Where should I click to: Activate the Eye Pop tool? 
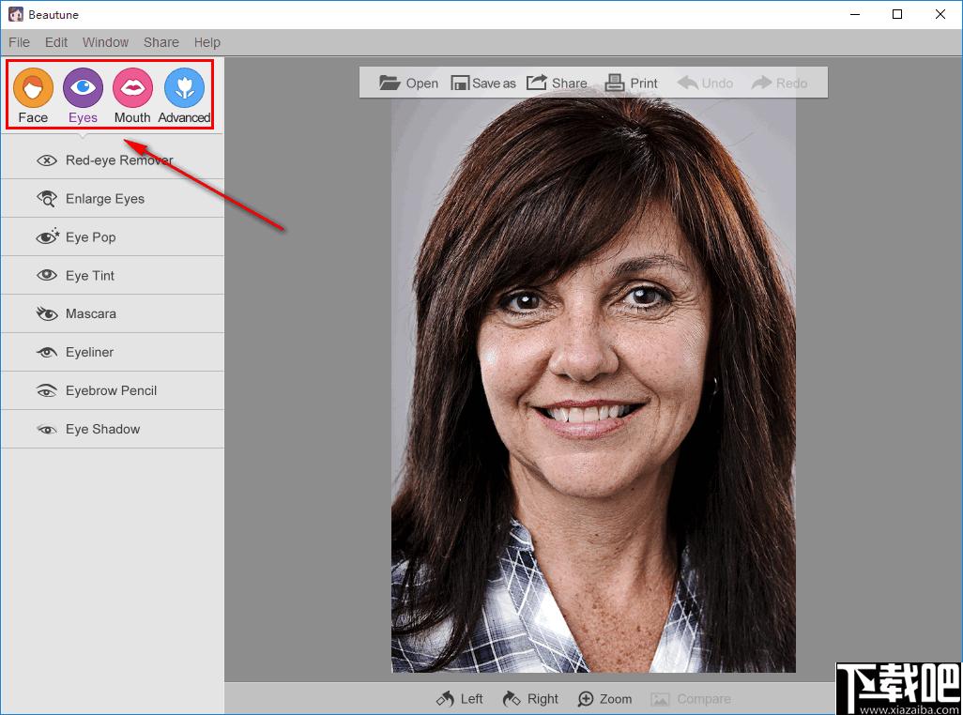113,236
